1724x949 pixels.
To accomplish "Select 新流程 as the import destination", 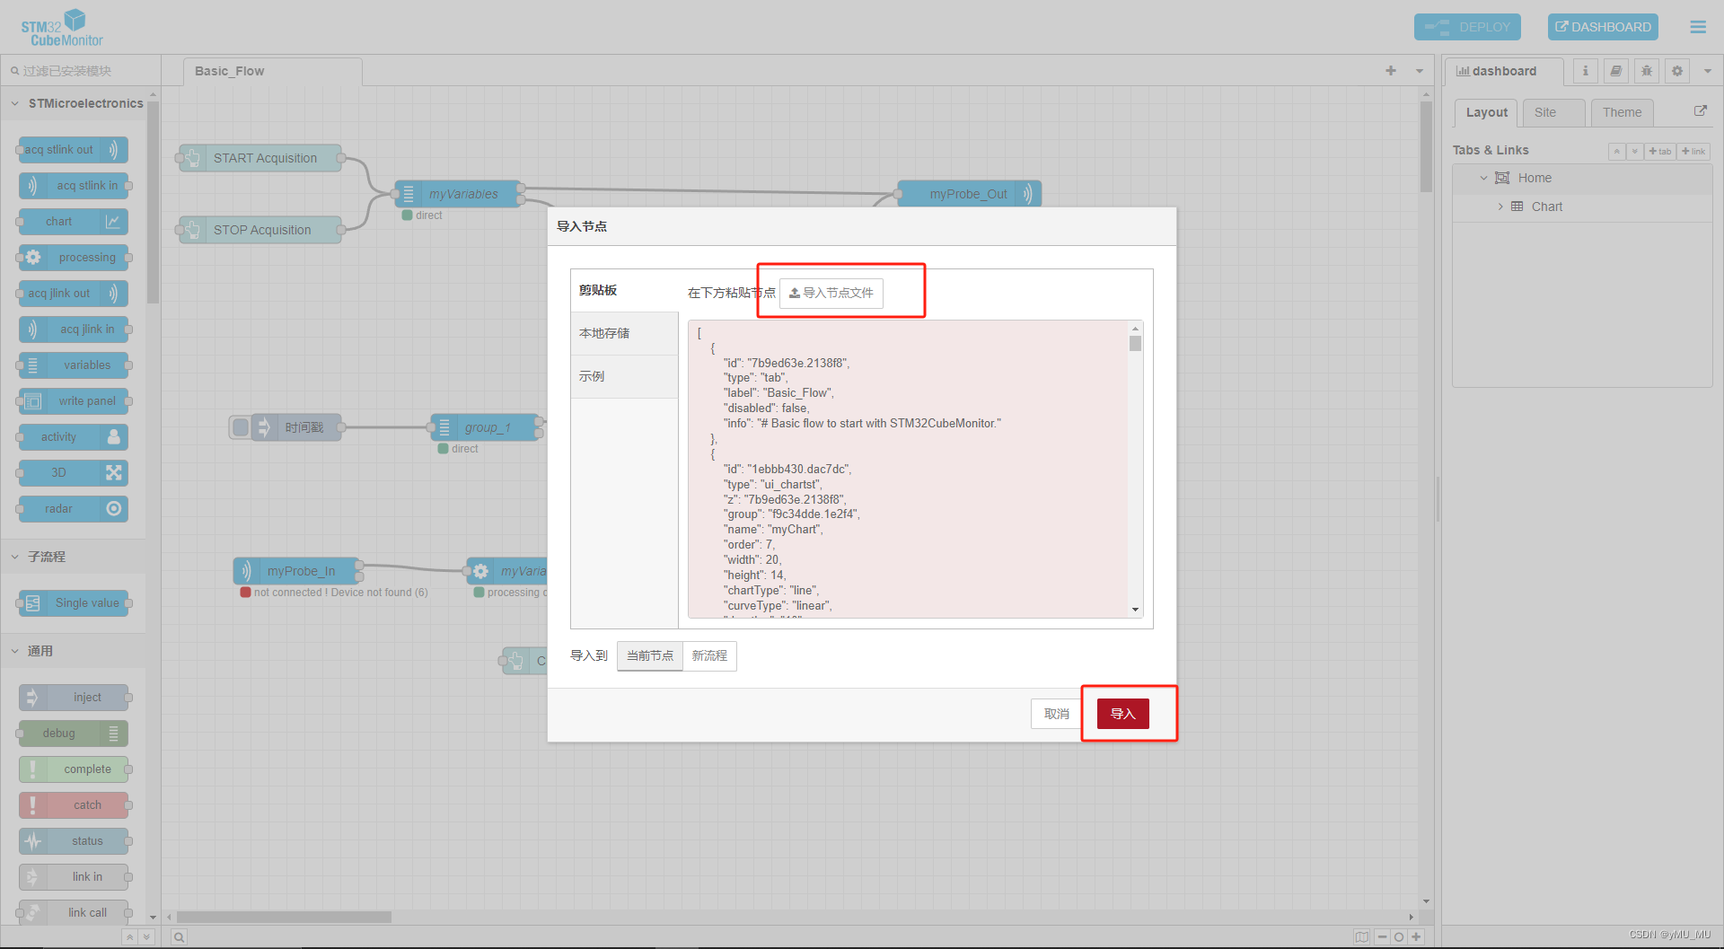I will click(x=709, y=655).
